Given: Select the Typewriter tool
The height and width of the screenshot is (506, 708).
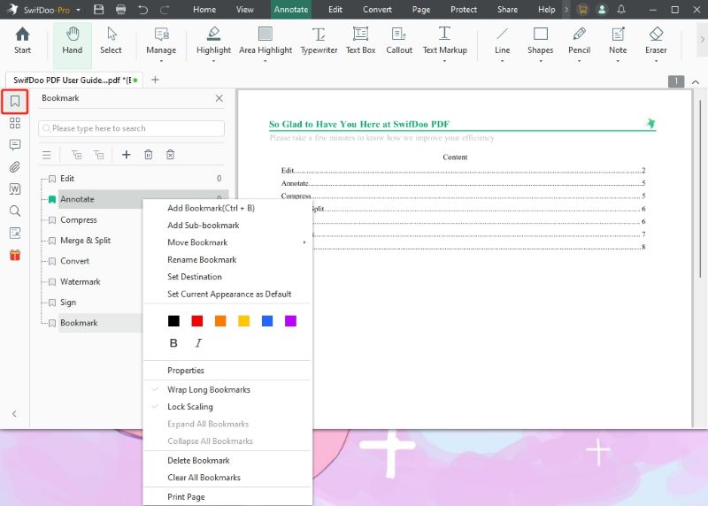Looking at the screenshot, I should click(319, 41).
